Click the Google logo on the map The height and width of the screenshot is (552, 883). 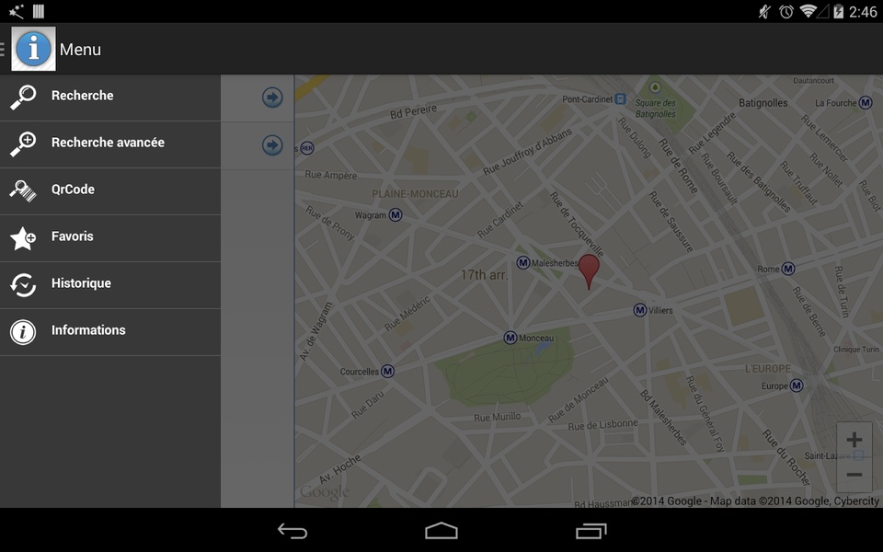pyautogui.click(x=325, y=492)
